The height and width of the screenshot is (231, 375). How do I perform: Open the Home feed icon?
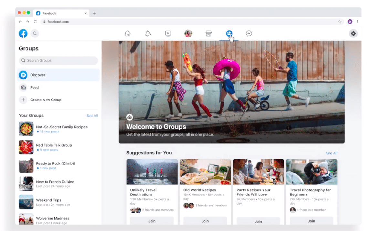point(128,33)
